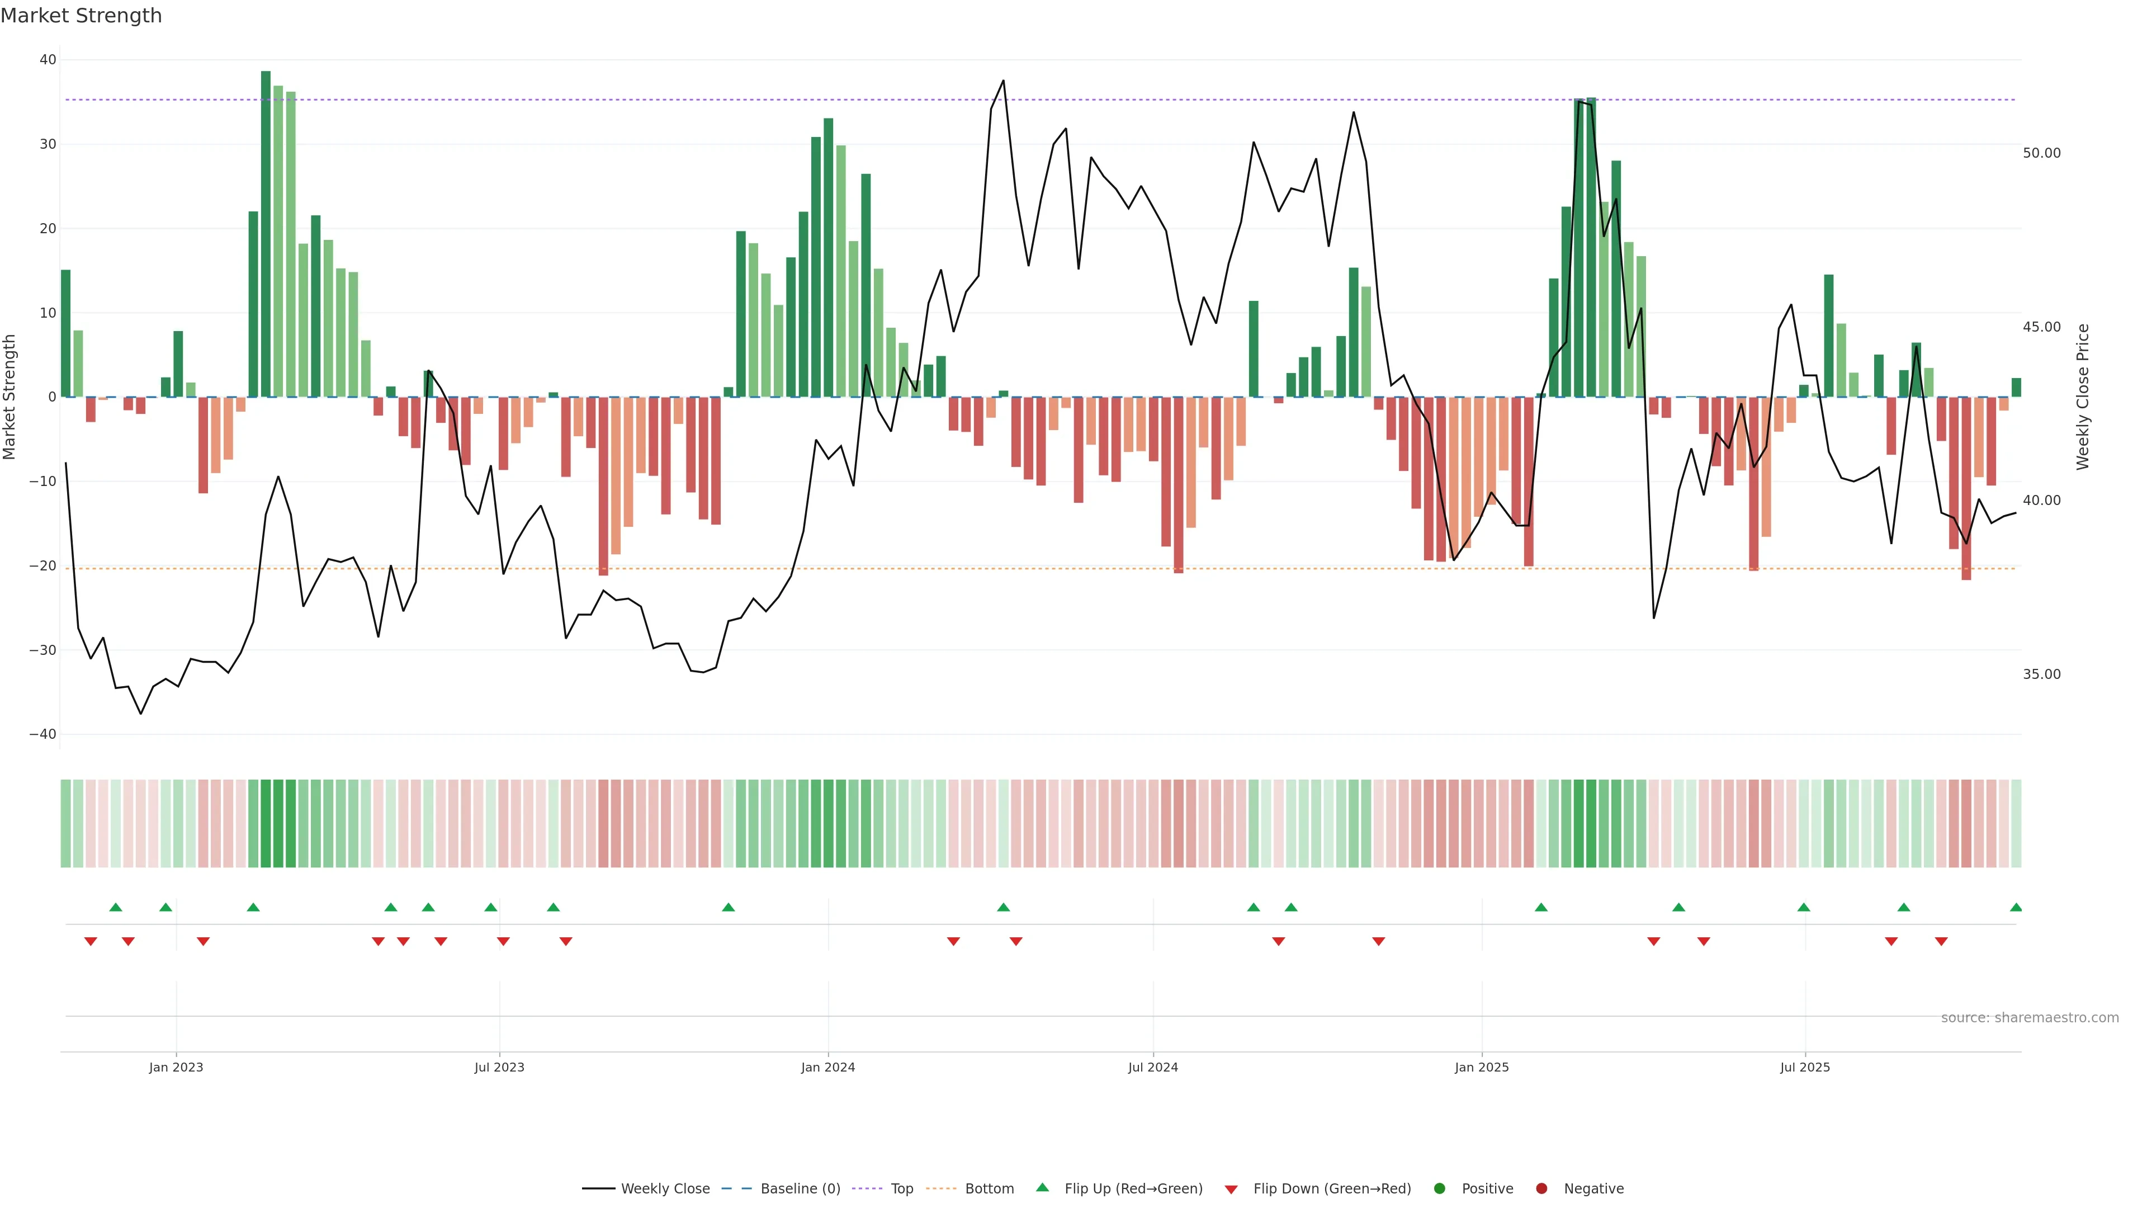The image size is (2147, 1208).
Task: Click the 50.00 price axis tick label
Action: pos(2041,153)
